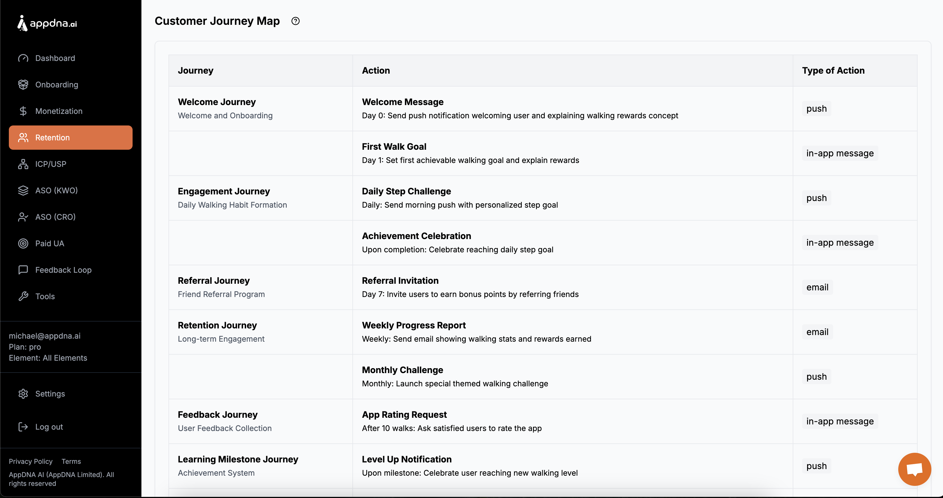Click the Tools wrench icon
The image size is (943, 498).
click(23, 296)
